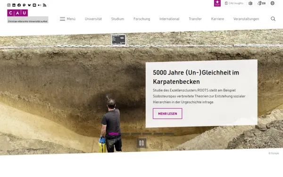
Task: Jump to the fourth slide indicator
Action: pos(147,134)
